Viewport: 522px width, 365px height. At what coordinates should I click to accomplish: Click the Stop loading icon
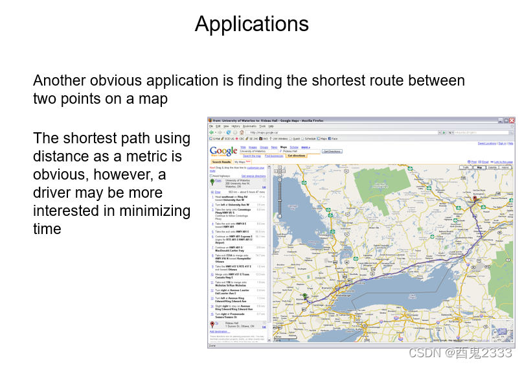click(x=235, y=132)
